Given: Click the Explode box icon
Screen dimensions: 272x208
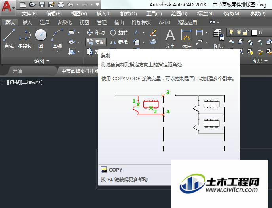Looking at the screenshot, I should pyautogui.click(x=153, y=42).
